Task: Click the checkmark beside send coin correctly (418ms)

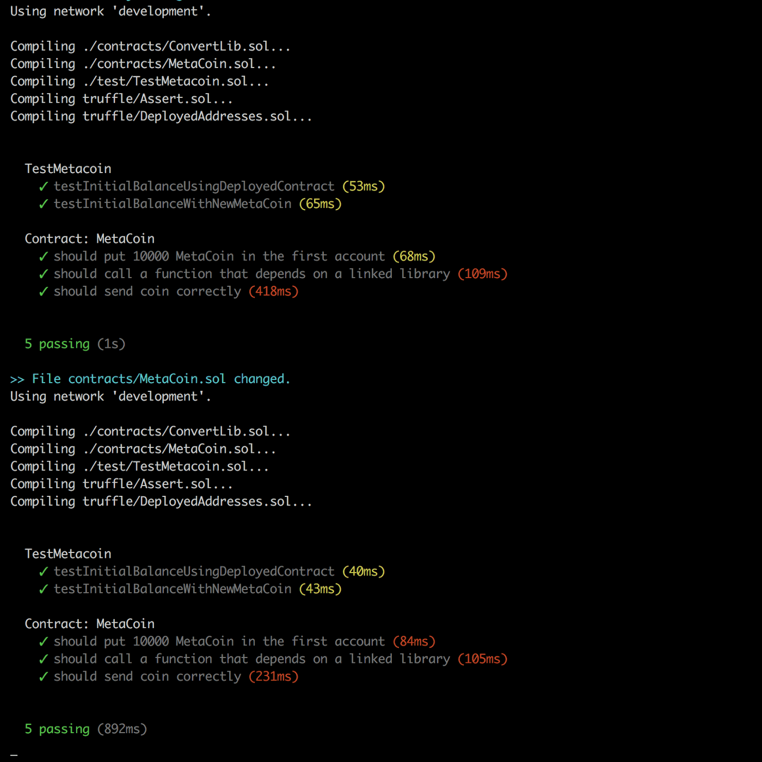Action: (44, 292)
